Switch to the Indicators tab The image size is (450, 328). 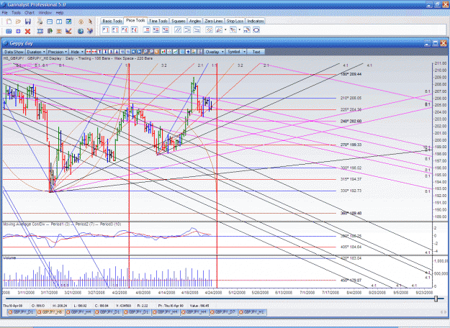pos(255,21)
